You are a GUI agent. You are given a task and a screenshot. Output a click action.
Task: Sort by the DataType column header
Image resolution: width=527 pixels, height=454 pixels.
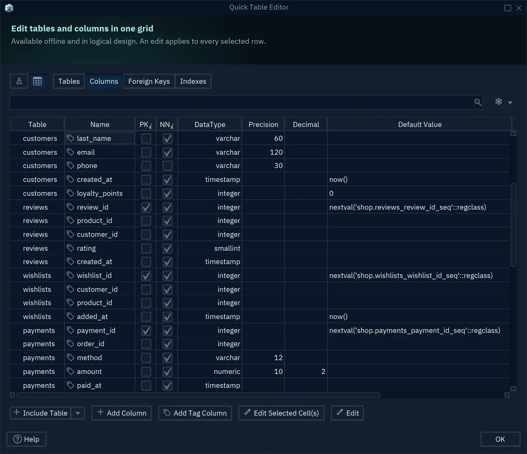[210, 124]
